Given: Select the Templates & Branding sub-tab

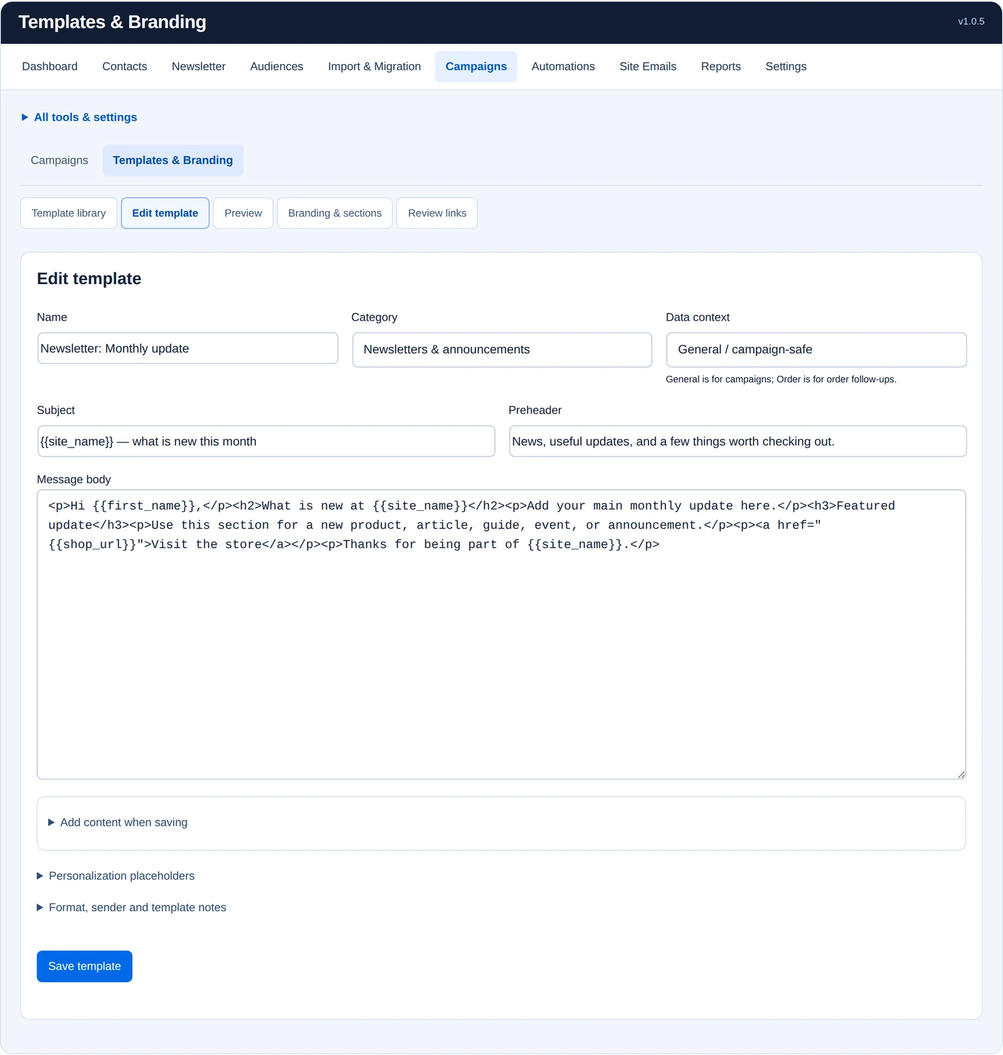Looking at the screenshot, I should [173, 161].
